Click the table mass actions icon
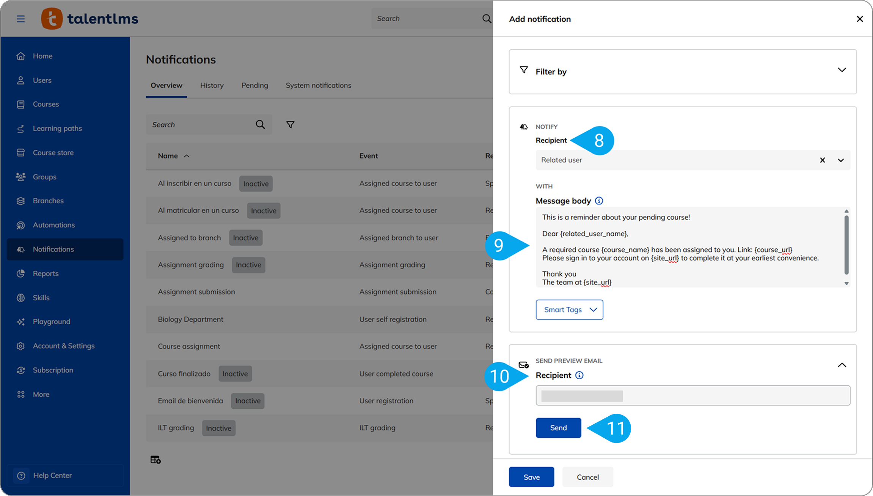 tap(155, 460)
